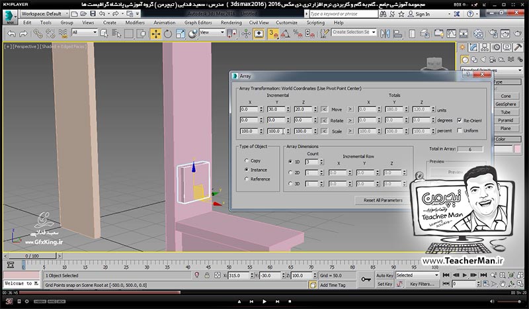Open the Customize menu
The height and width of the screenshot is (309, 529).
pyautogui.click(x=286, y=22)
